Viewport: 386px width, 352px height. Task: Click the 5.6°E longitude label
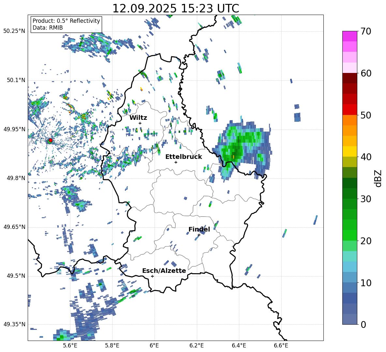tap(70, 345)
